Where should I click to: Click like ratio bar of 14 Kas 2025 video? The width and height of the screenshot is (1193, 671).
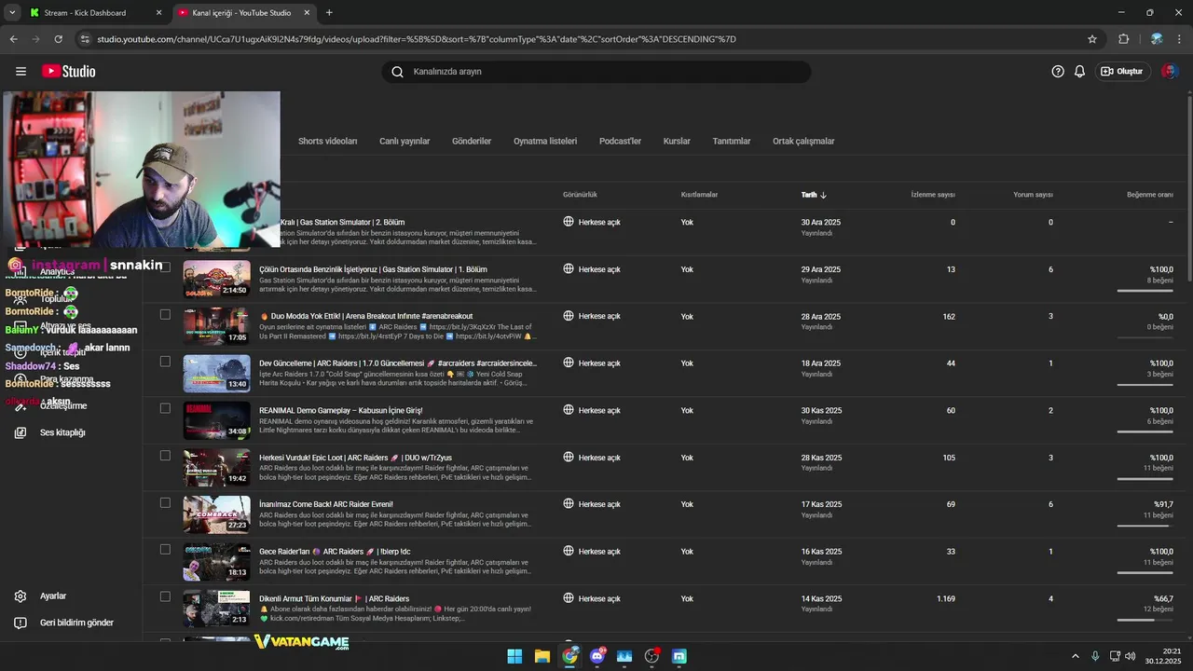click(x=1145, y=620)
